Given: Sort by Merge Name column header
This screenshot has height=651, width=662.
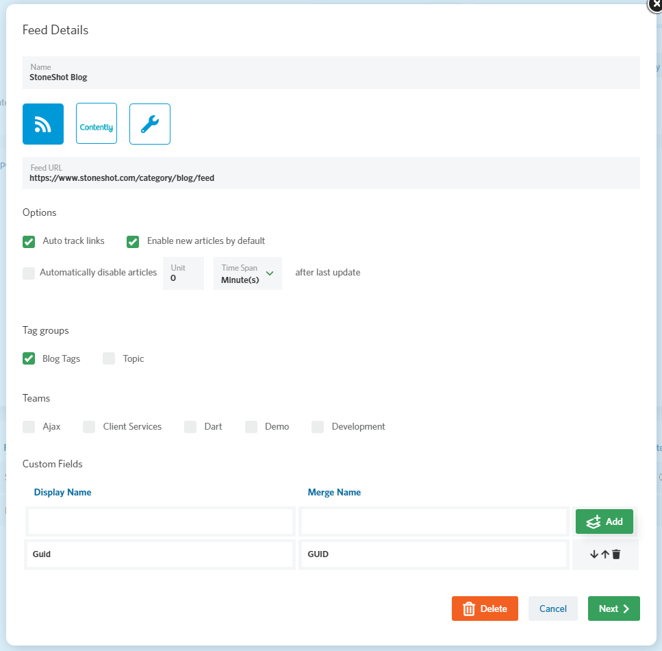Looking at the screenshot, I should 334,492.
